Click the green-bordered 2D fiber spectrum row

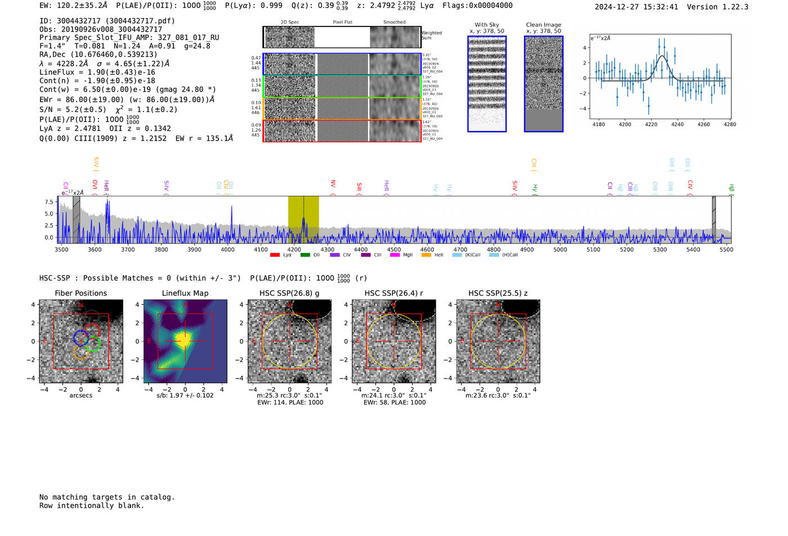(x=342, y=87)
